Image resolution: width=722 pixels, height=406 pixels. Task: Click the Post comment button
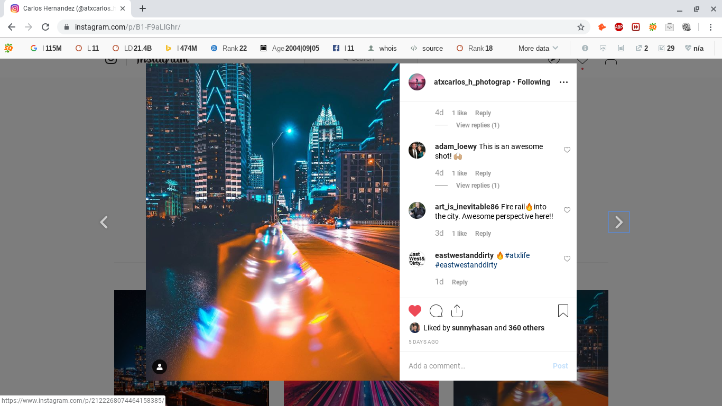tap(560, 366)
